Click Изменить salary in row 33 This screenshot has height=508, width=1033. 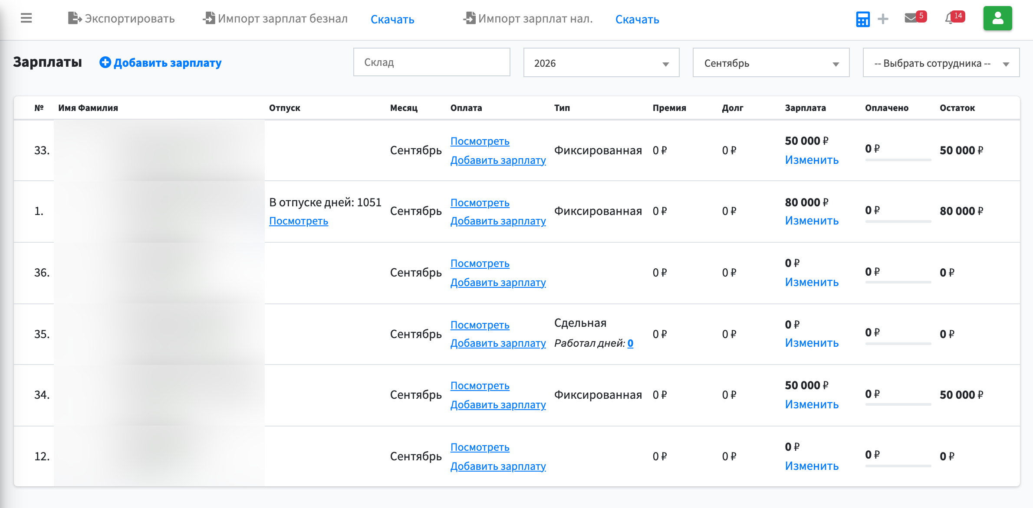pos(812,160)
